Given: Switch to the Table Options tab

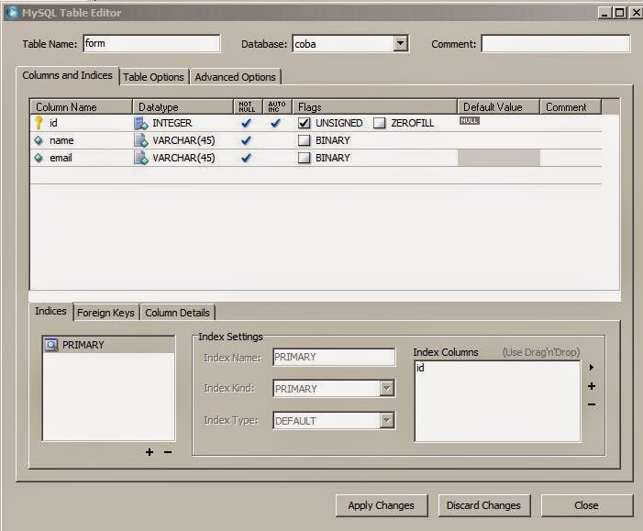Looking at the screenshot, I should pos(153,77).
